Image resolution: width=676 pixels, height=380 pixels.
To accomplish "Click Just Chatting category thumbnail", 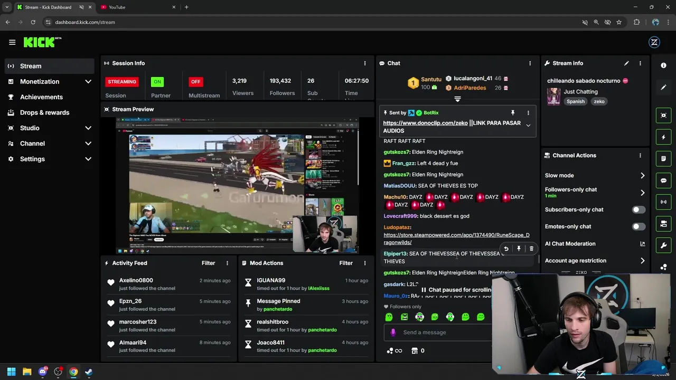I will point(553,97).
